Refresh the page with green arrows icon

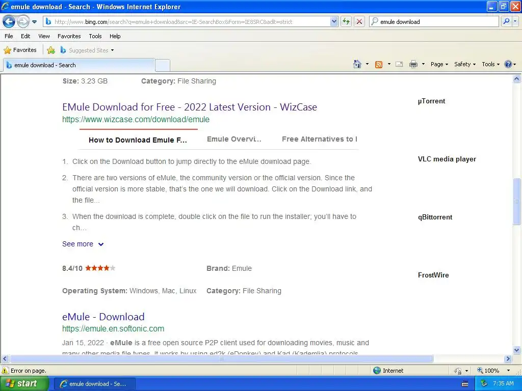click(346, 21)
